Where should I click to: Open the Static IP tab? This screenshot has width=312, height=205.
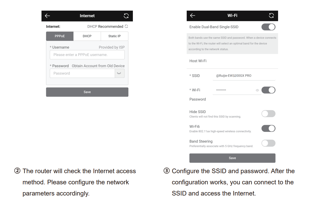[114, 36]
